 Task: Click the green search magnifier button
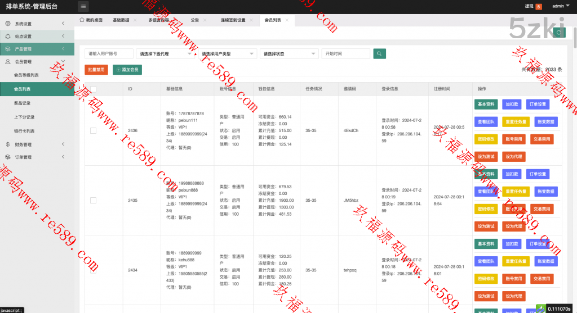point(380,54)
